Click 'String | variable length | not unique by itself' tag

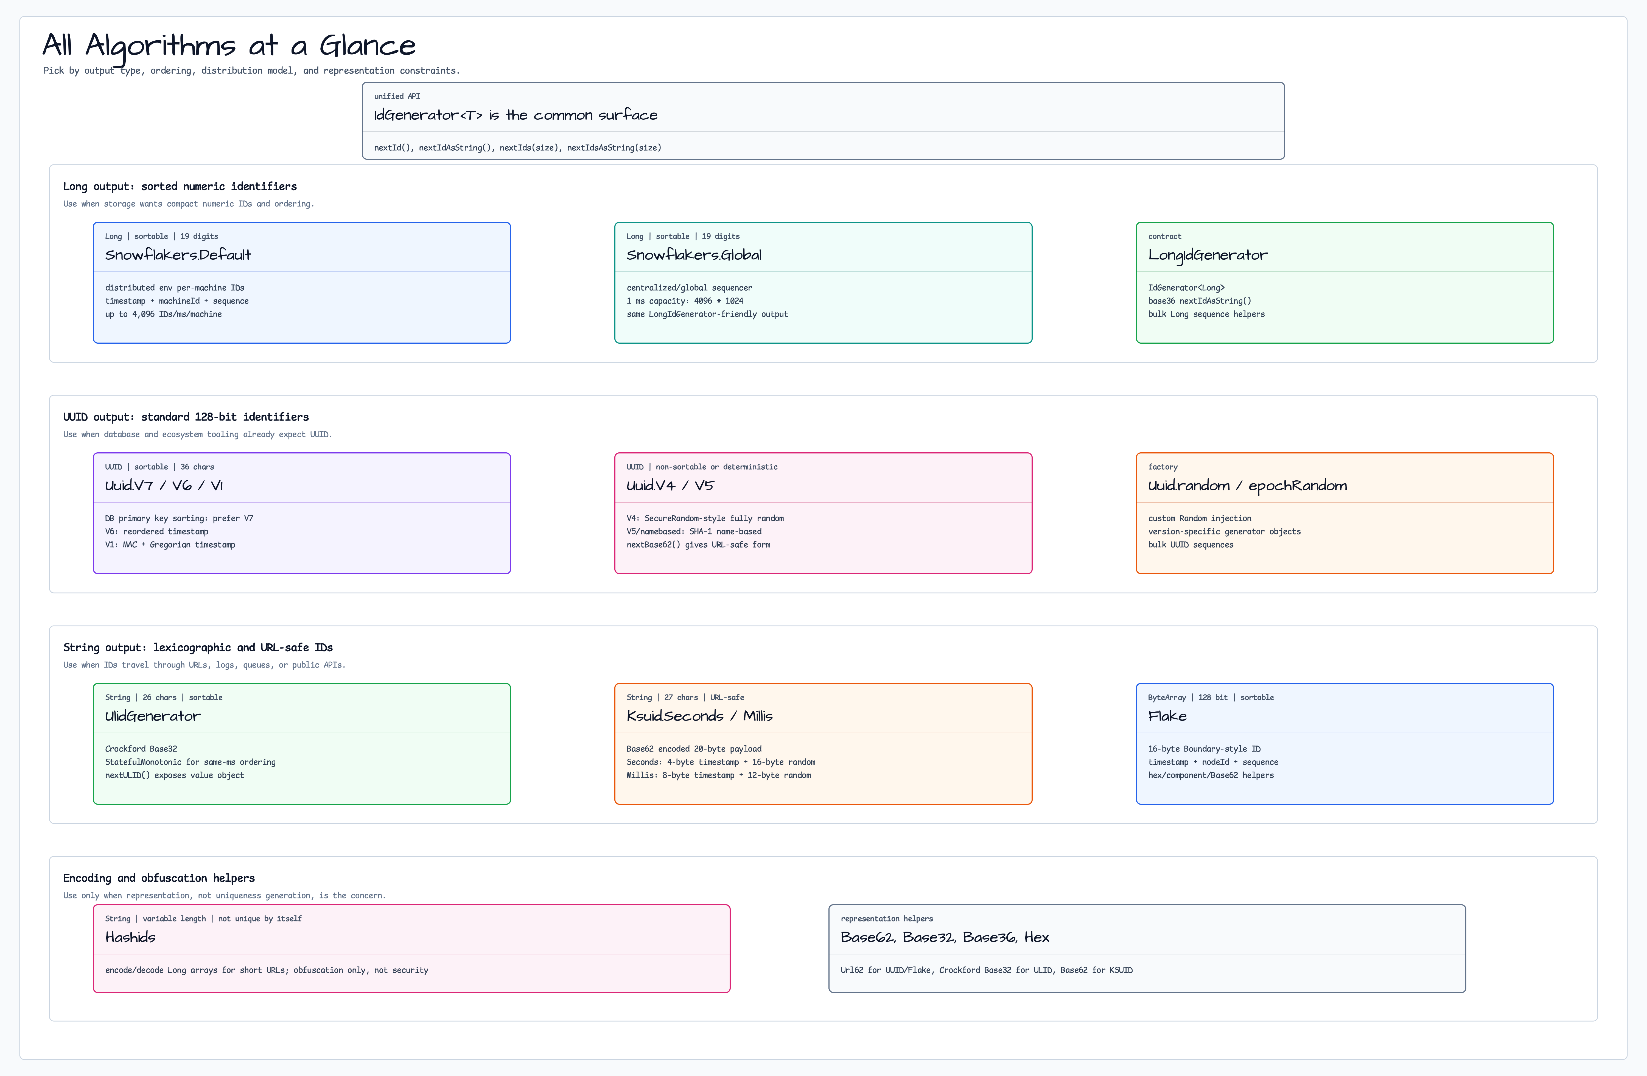pyautogui.click(x=203, y=919)
